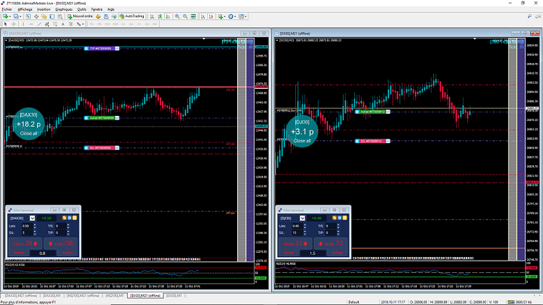Click the Default profile in status bar

(354, 302)
